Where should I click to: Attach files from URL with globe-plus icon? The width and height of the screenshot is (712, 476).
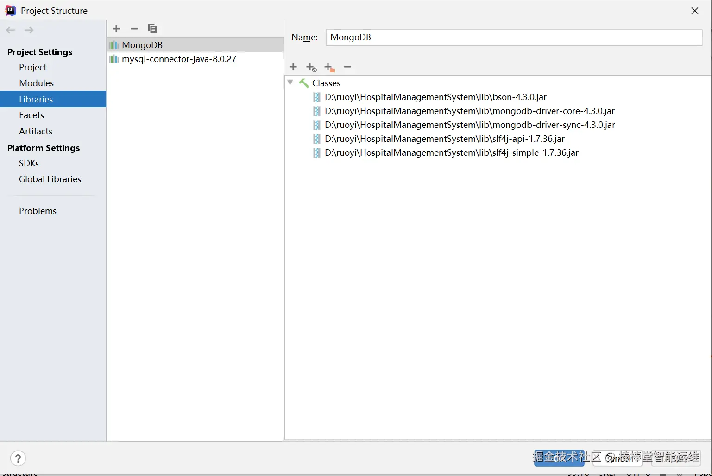tap(311, 68)
